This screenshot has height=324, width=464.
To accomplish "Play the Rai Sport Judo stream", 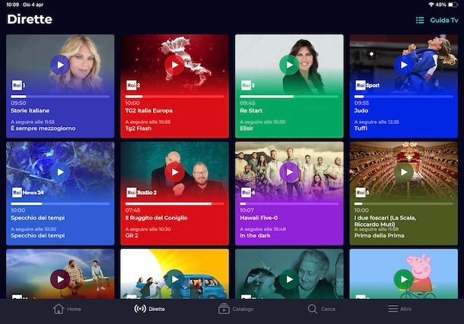I will tap(404, 65).
